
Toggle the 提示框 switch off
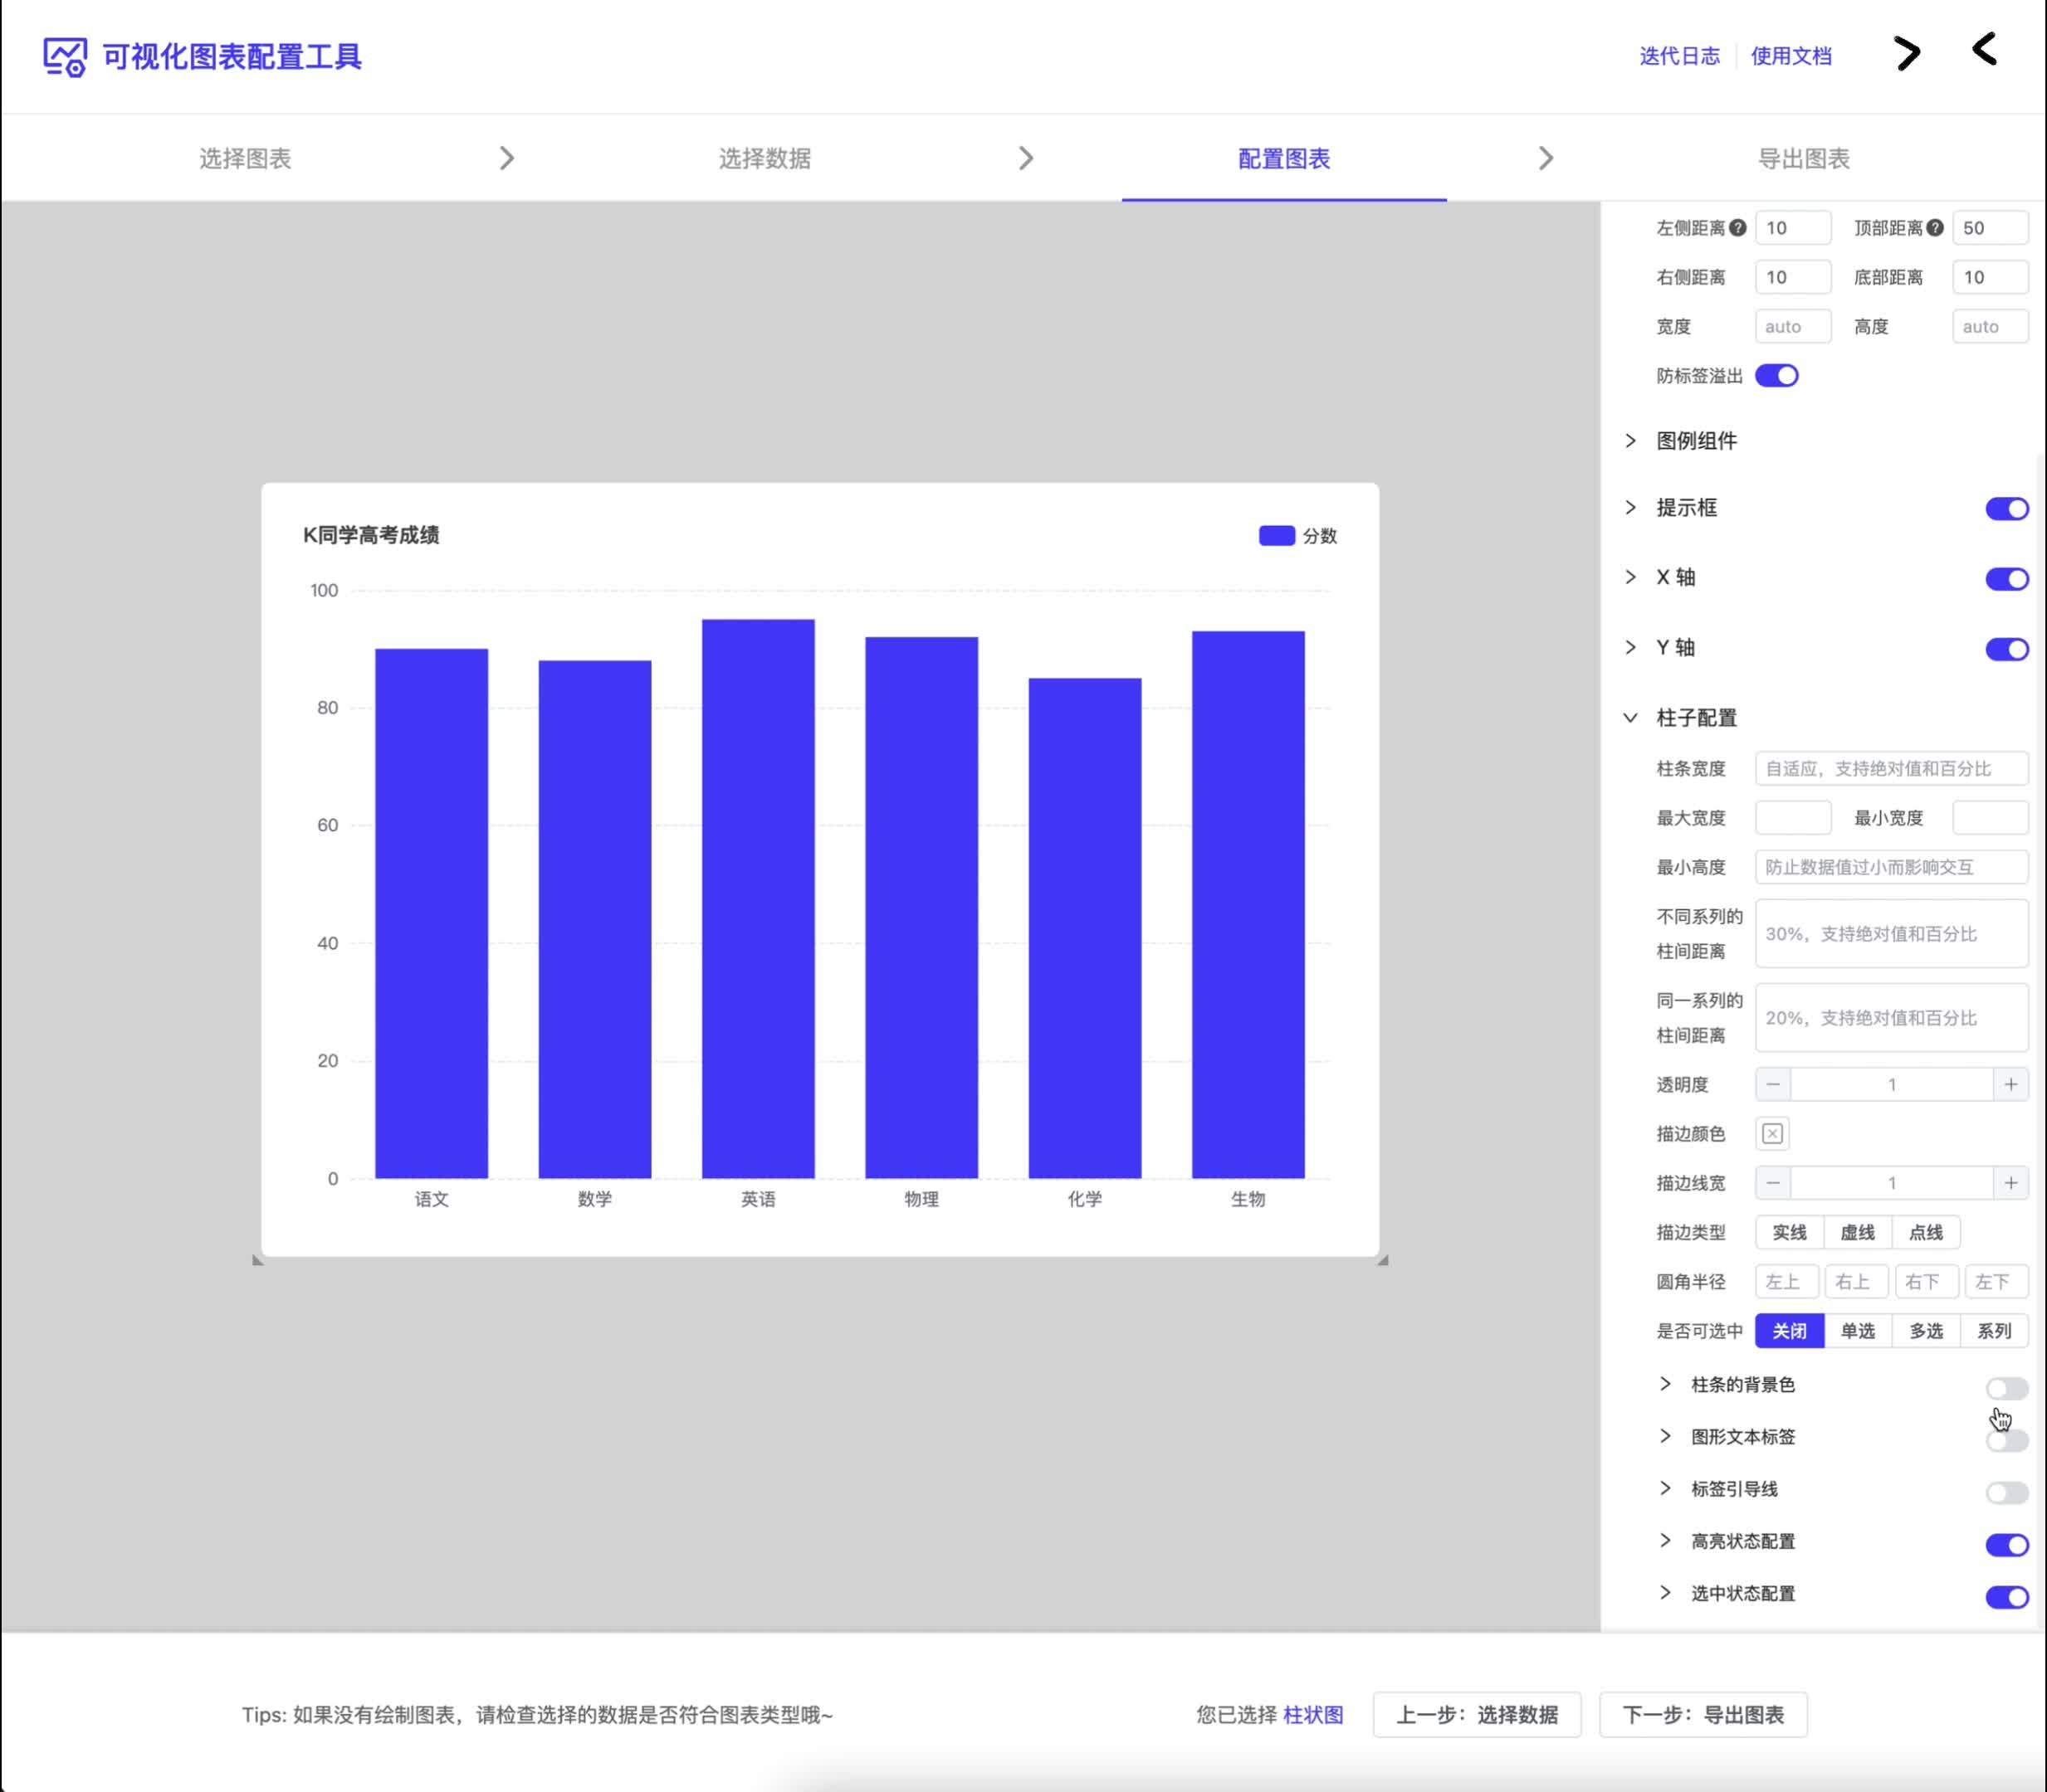coord(2007,509)
